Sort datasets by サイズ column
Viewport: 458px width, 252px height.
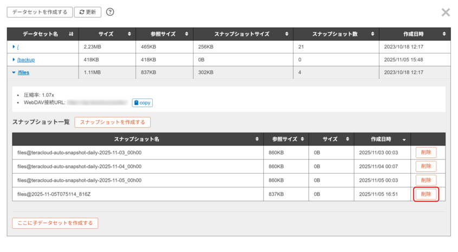pos(129,34)
